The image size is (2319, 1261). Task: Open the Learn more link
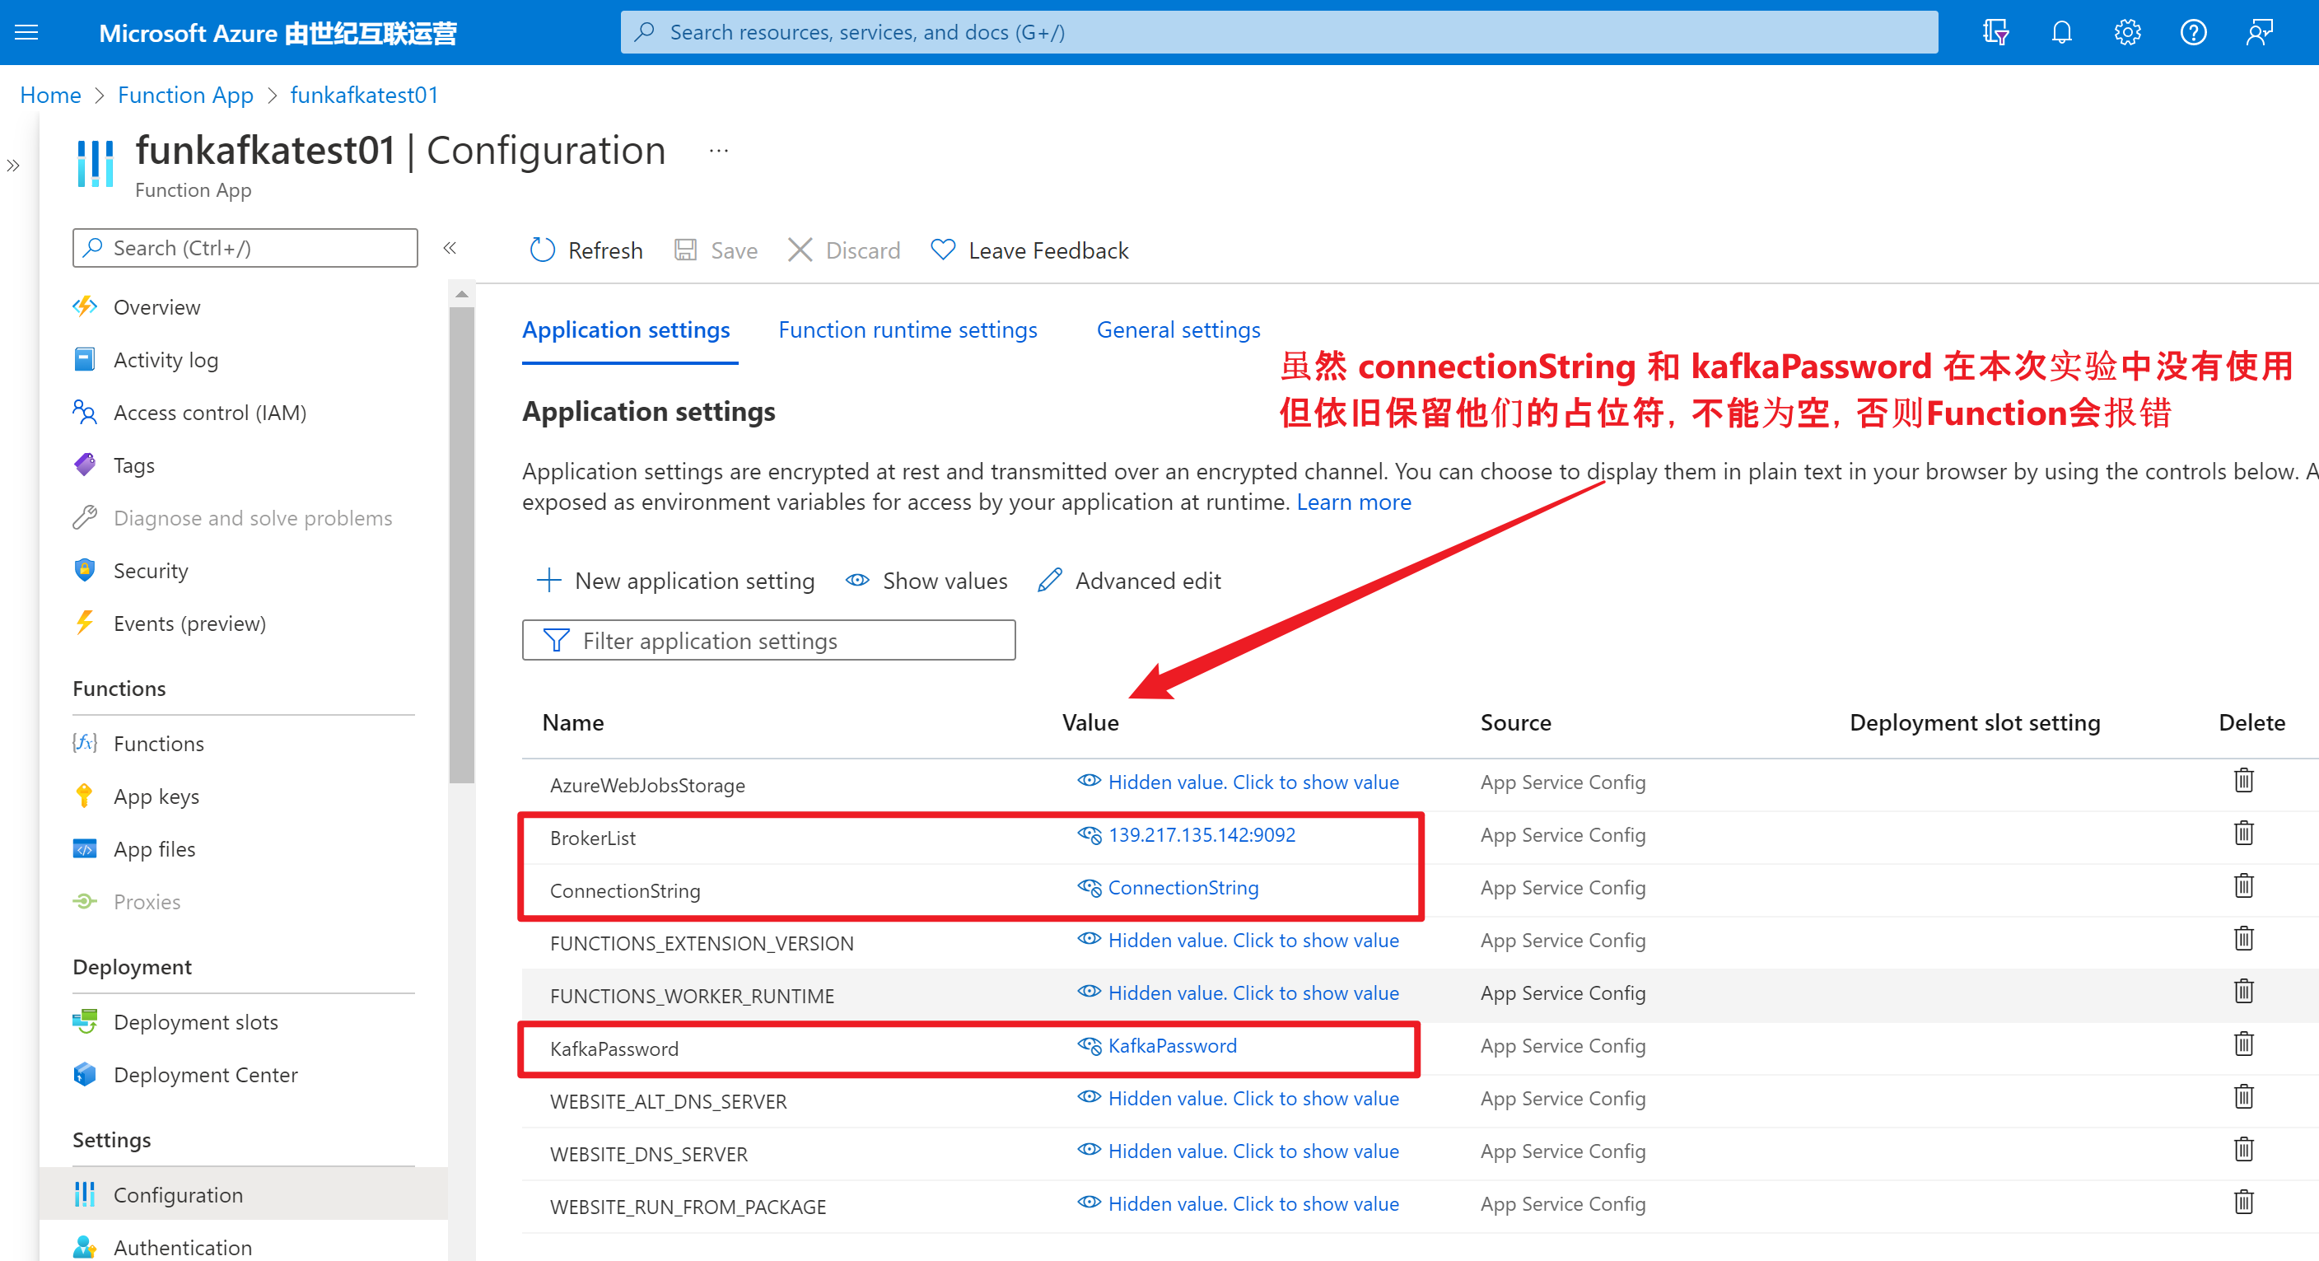click(1353, 502)
